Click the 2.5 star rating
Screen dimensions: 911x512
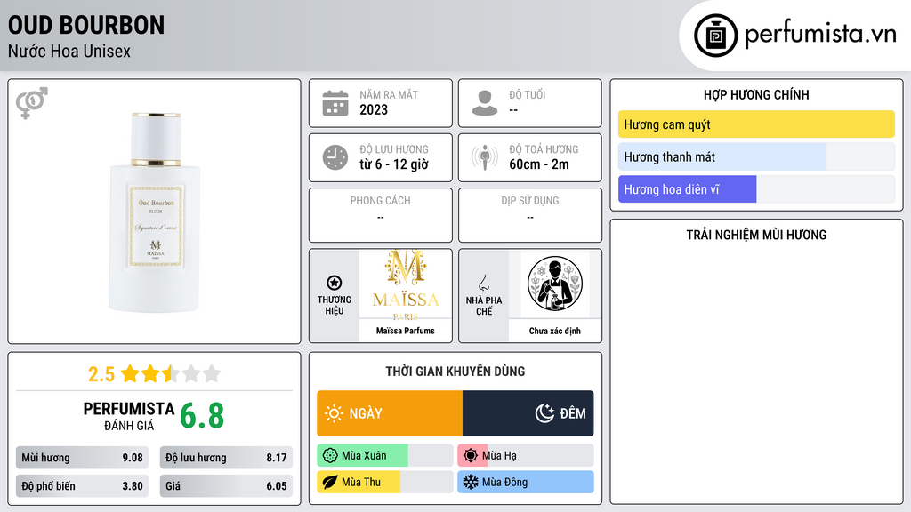(155, 373)
